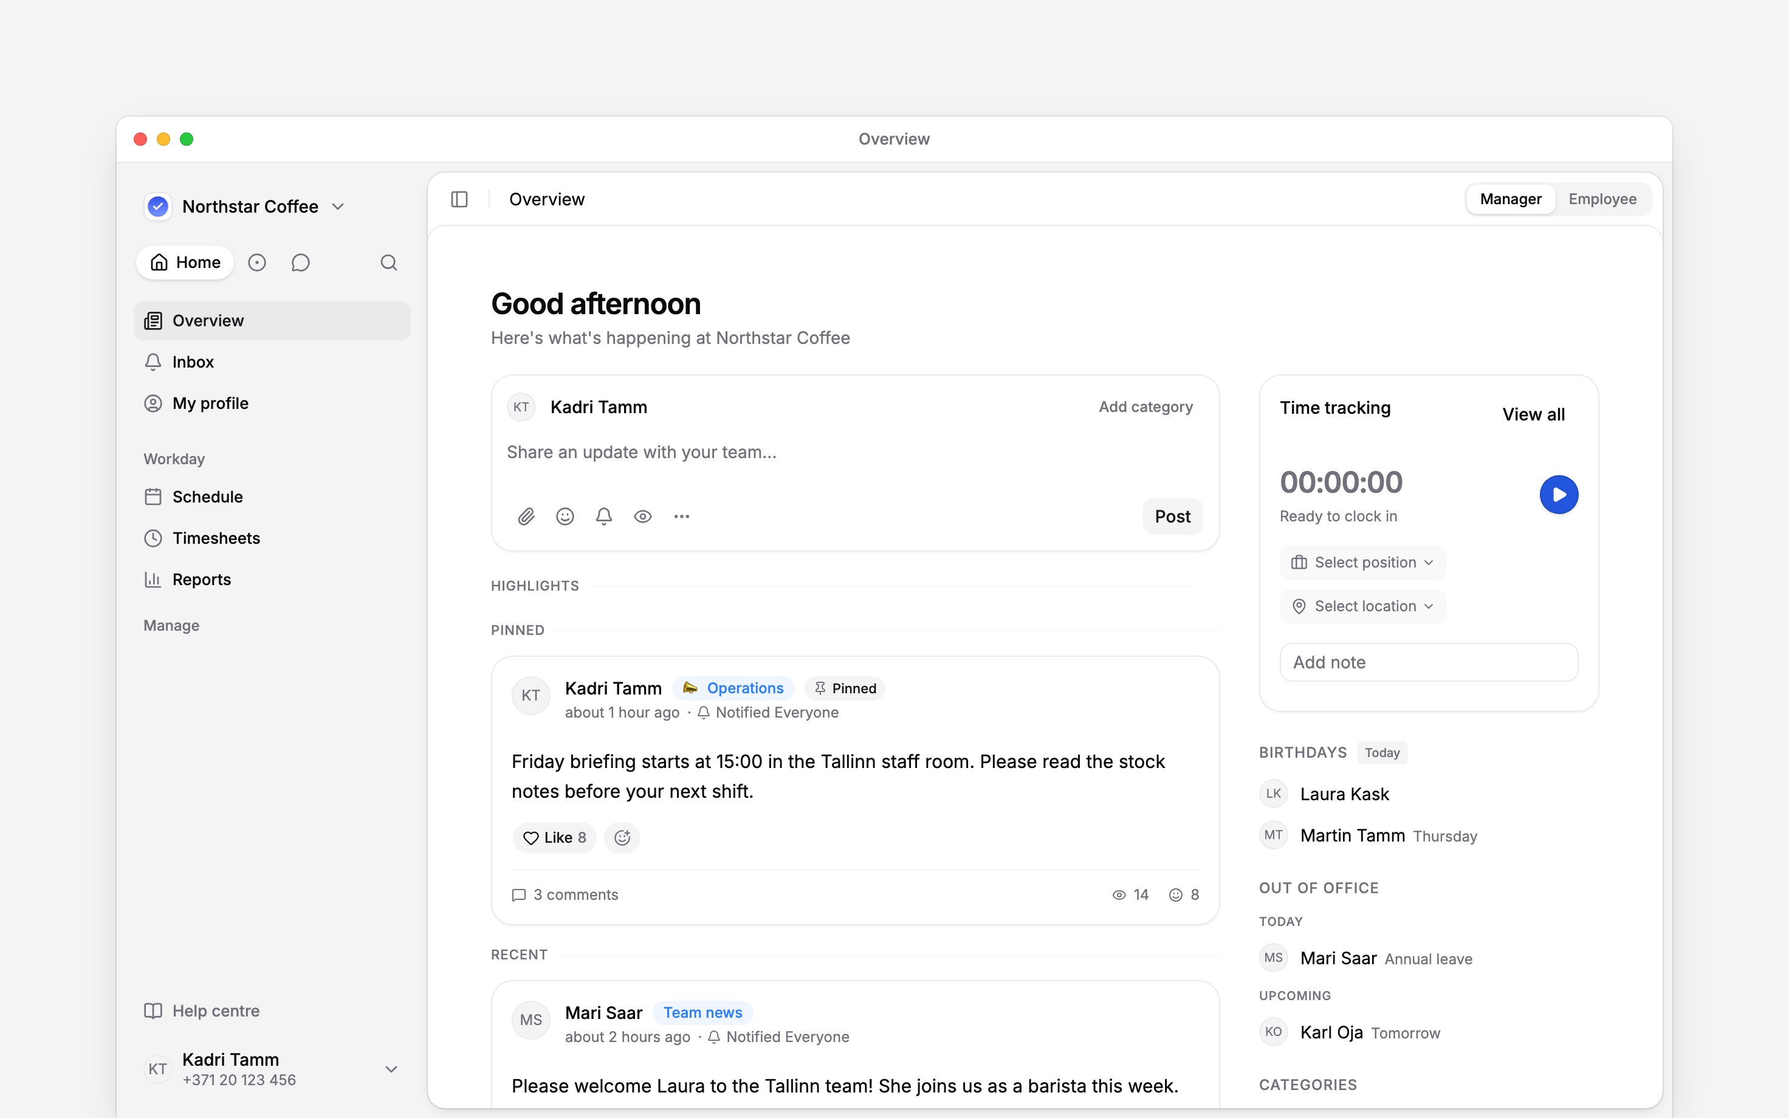Open 3 comments on pinned post

tap(566, 894)
